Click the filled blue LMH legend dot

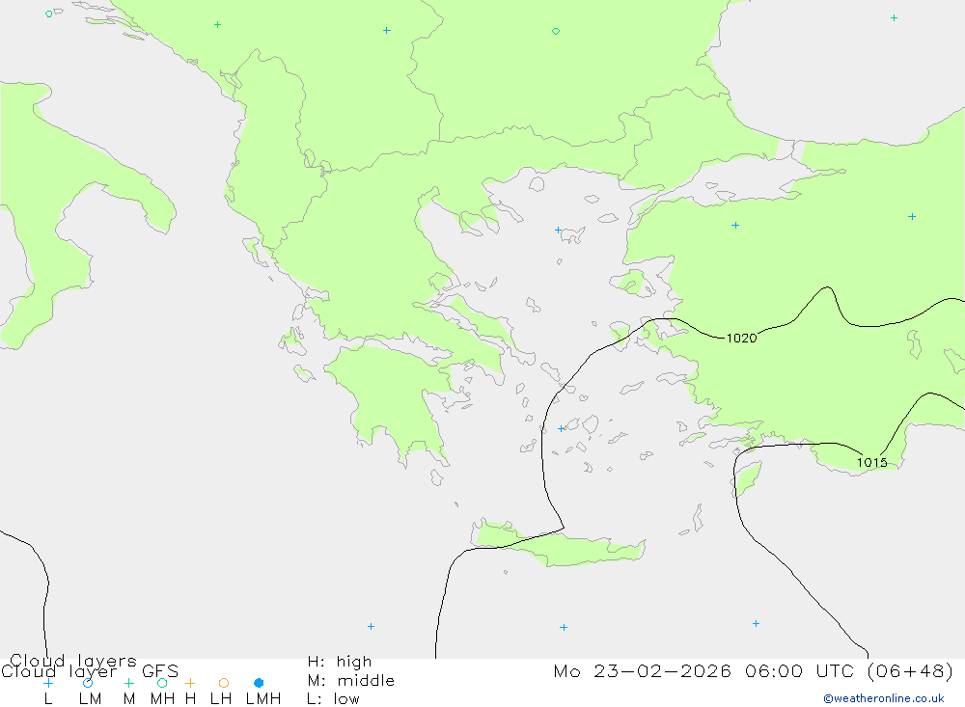pyautogui.click(x=259, y=683)
